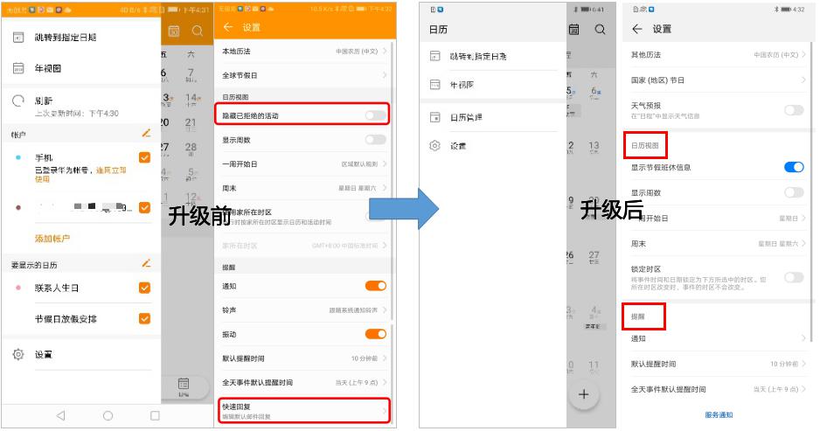Image resolution: width=820 pixels, height=431 pixels.
Task: Tap the 设置 gear icon in the white drawer
Action: pos(435,145)
